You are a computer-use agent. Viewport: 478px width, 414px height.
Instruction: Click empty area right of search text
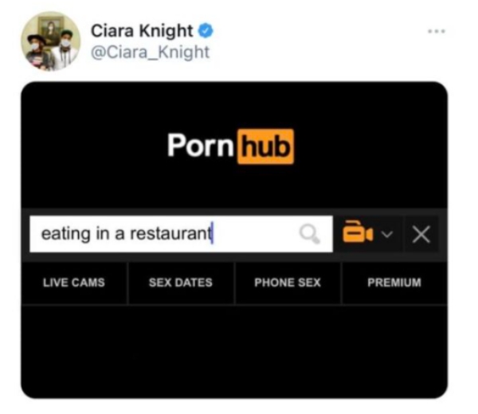[256, 234]
